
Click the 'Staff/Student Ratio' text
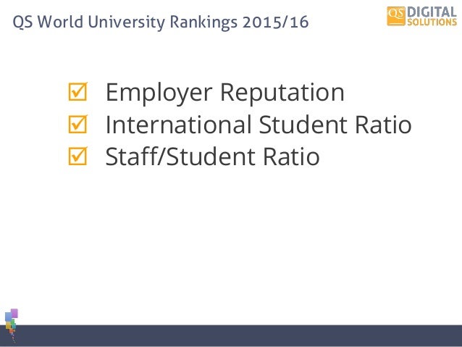tap(212, 156)
